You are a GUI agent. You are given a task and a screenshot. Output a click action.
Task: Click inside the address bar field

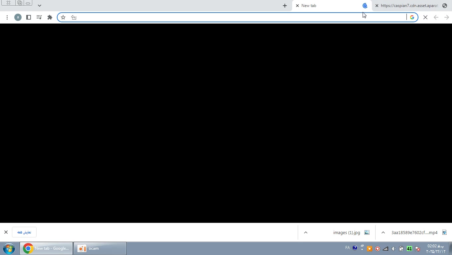coord(239,17)
